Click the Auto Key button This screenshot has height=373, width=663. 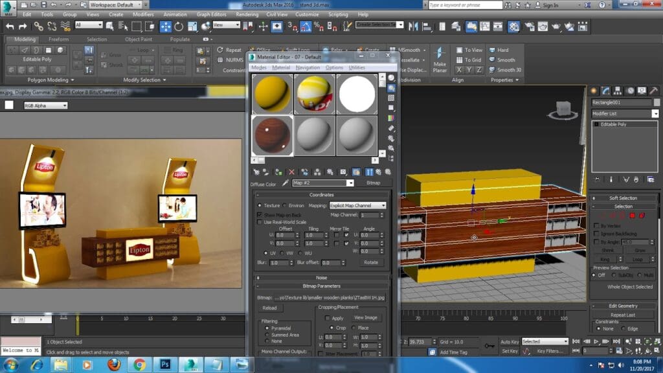pyautogui.click(x=510, y=342)
